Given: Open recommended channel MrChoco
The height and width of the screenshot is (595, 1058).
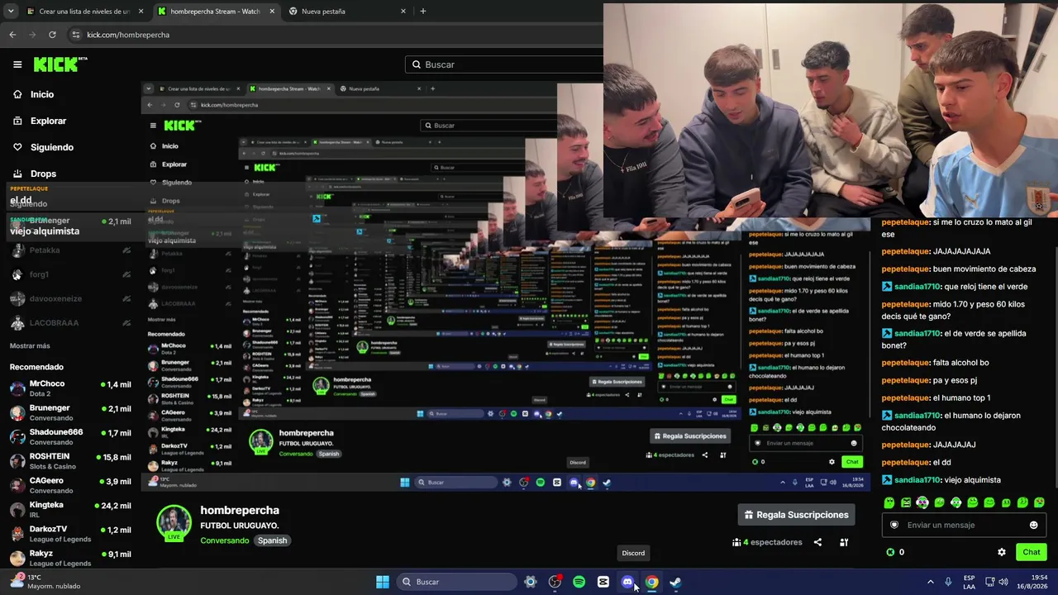Looking at the screenshot, I should pyautogui.click(x=70, y=388).
